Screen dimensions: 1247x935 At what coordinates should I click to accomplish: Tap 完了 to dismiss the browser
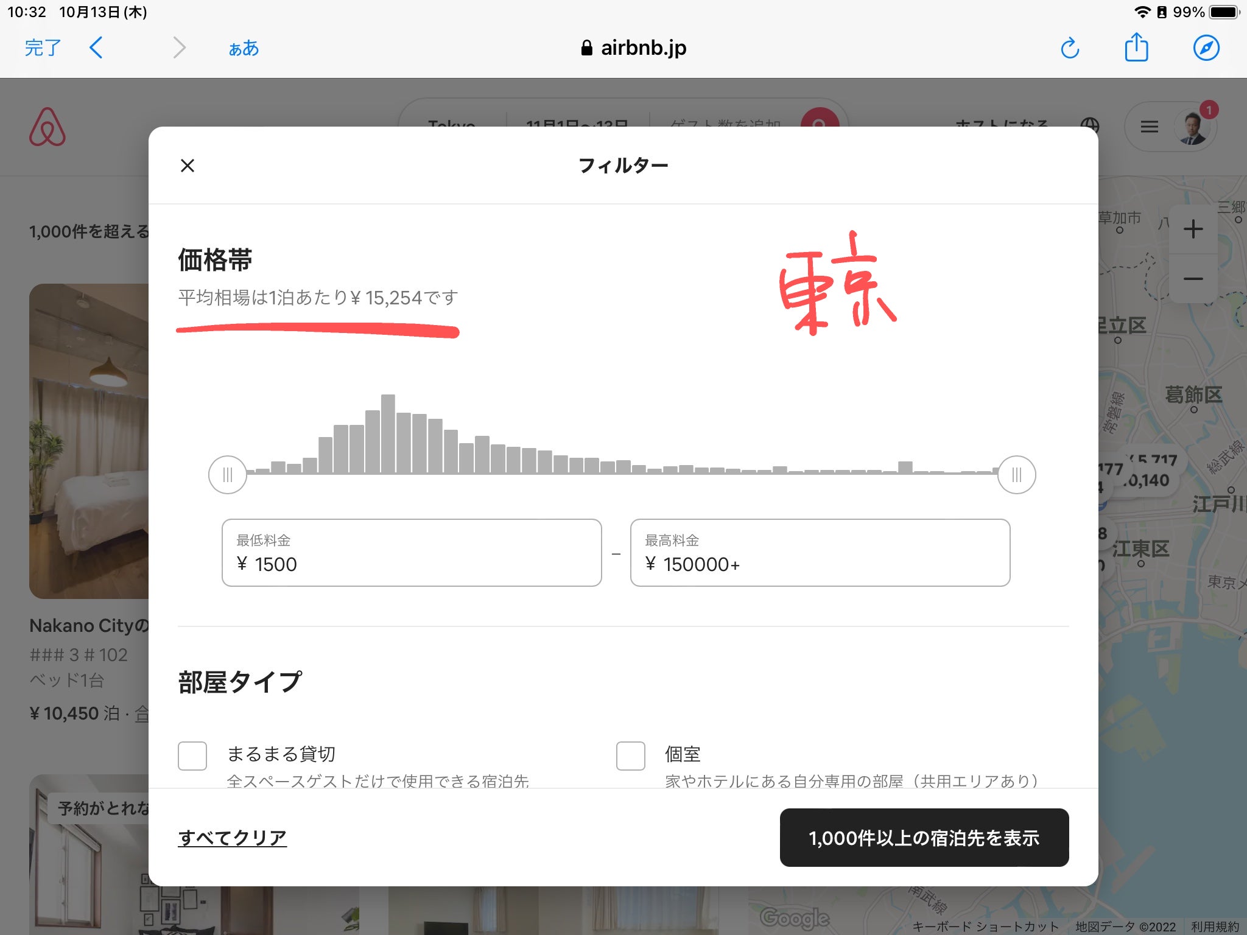coord(43,47)
